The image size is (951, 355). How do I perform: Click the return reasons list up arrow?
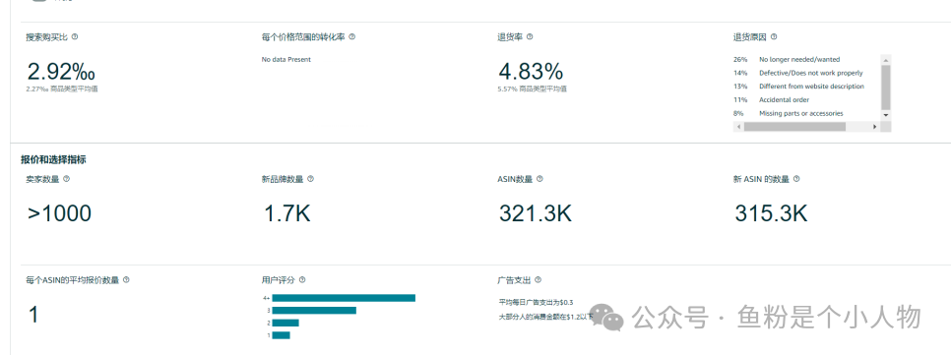(885, 60)
